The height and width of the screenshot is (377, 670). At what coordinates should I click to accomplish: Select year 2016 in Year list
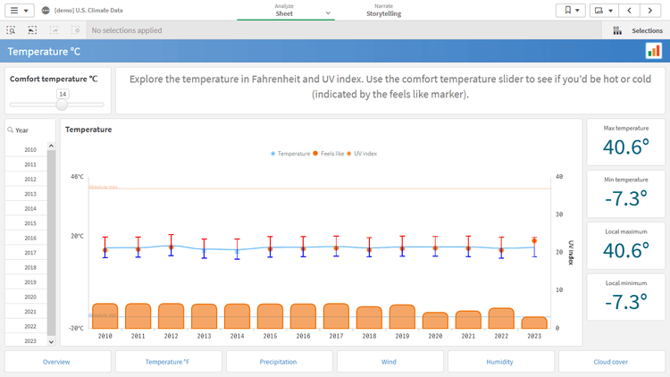30,239
